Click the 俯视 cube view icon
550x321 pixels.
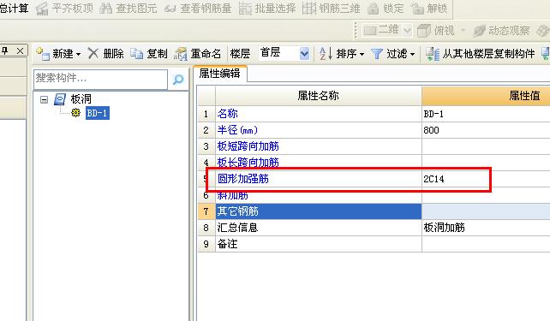[424, 31]
